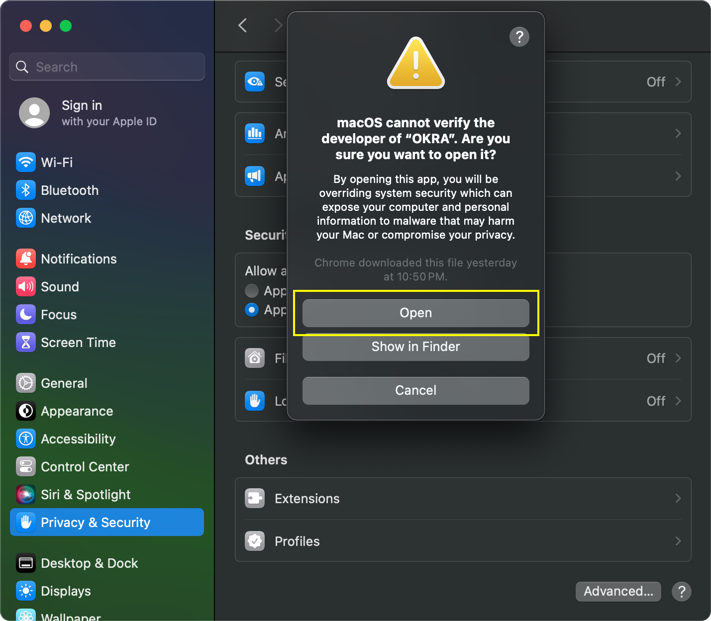
Task: Select Bluetooth in the sidebar
Action: 107,190
